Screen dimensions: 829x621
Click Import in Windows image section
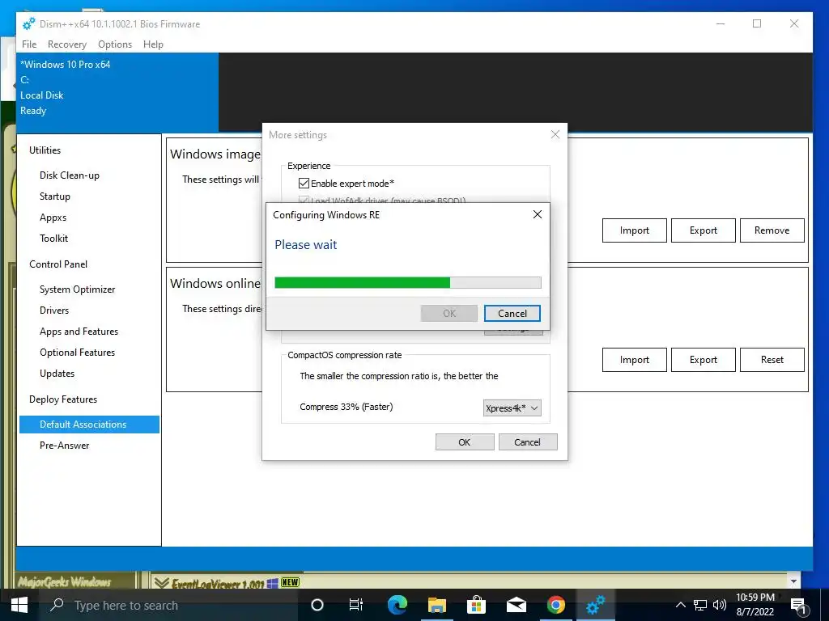click(x=635, y=230)
